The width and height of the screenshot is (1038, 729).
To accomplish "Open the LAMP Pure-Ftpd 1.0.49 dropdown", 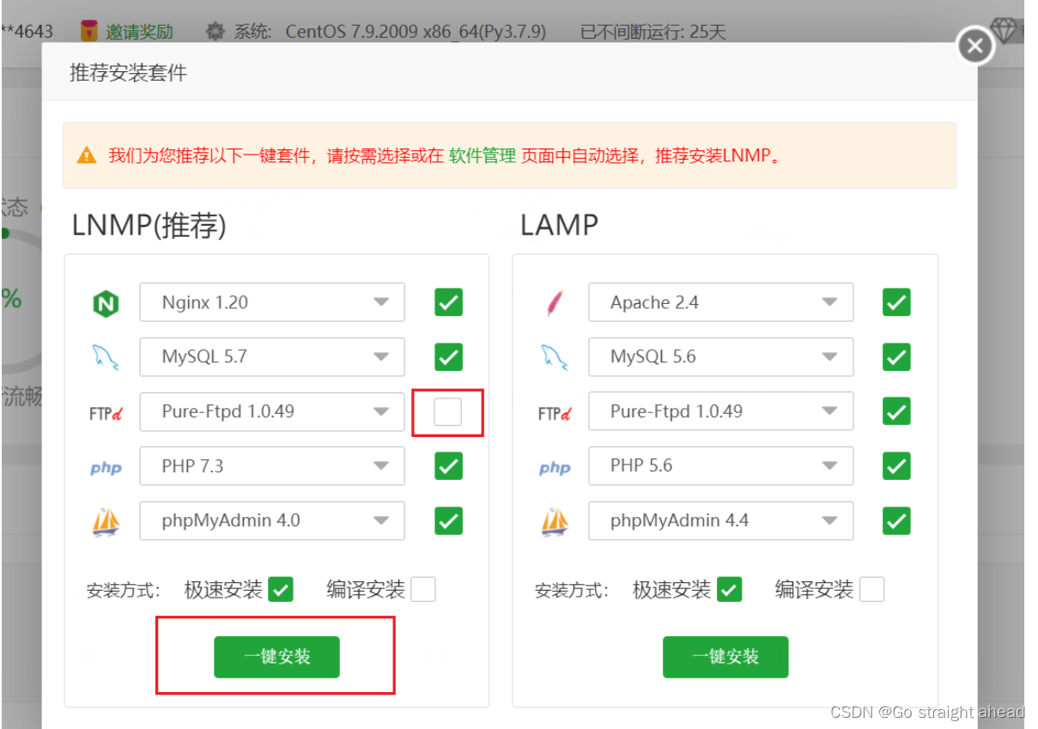I will (721, 411).
